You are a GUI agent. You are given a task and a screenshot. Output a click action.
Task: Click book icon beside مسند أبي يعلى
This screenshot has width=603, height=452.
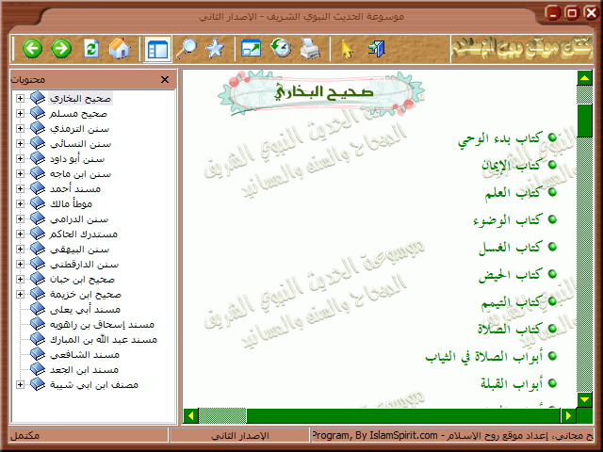[38, 309]
